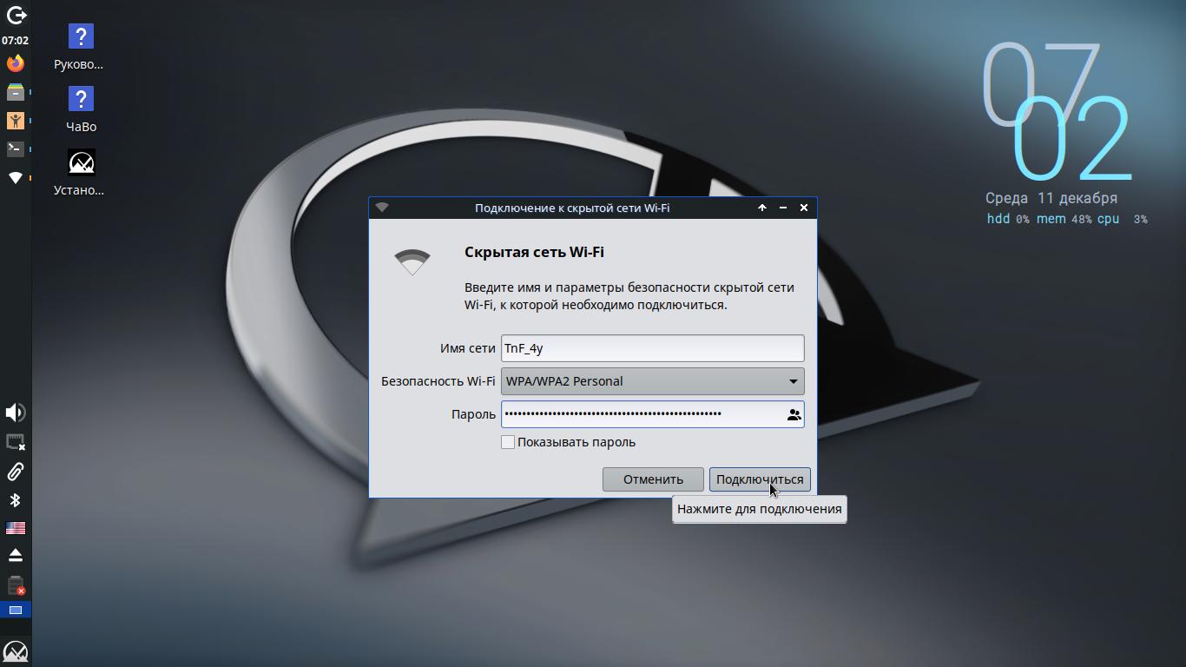
Task: Open the terminal from the panel
Action: (x=16, y=149)
